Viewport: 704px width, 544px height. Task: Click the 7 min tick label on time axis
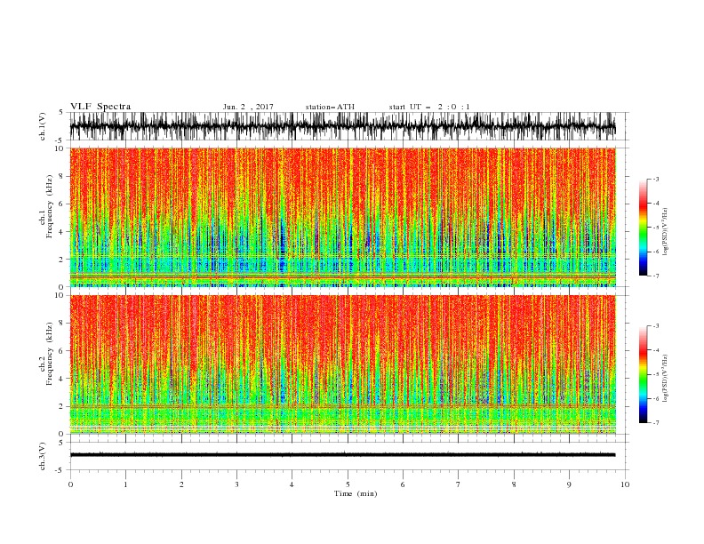pos(459,484)
